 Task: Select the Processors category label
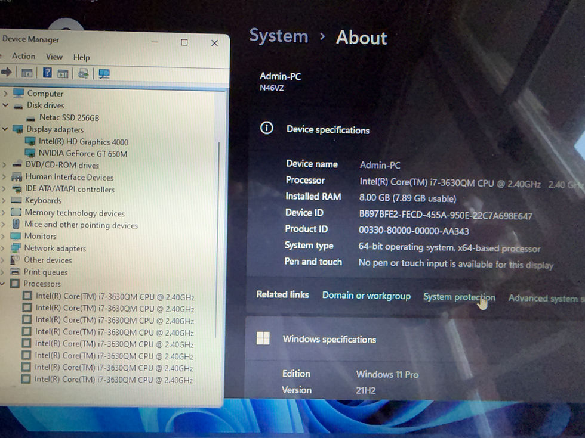click(42, 284)
